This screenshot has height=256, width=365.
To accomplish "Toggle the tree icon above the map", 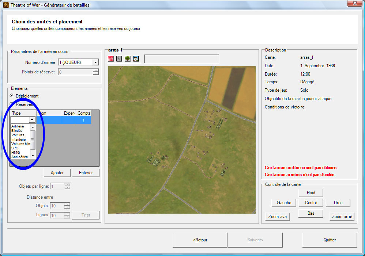I will [x=128, y=59].
